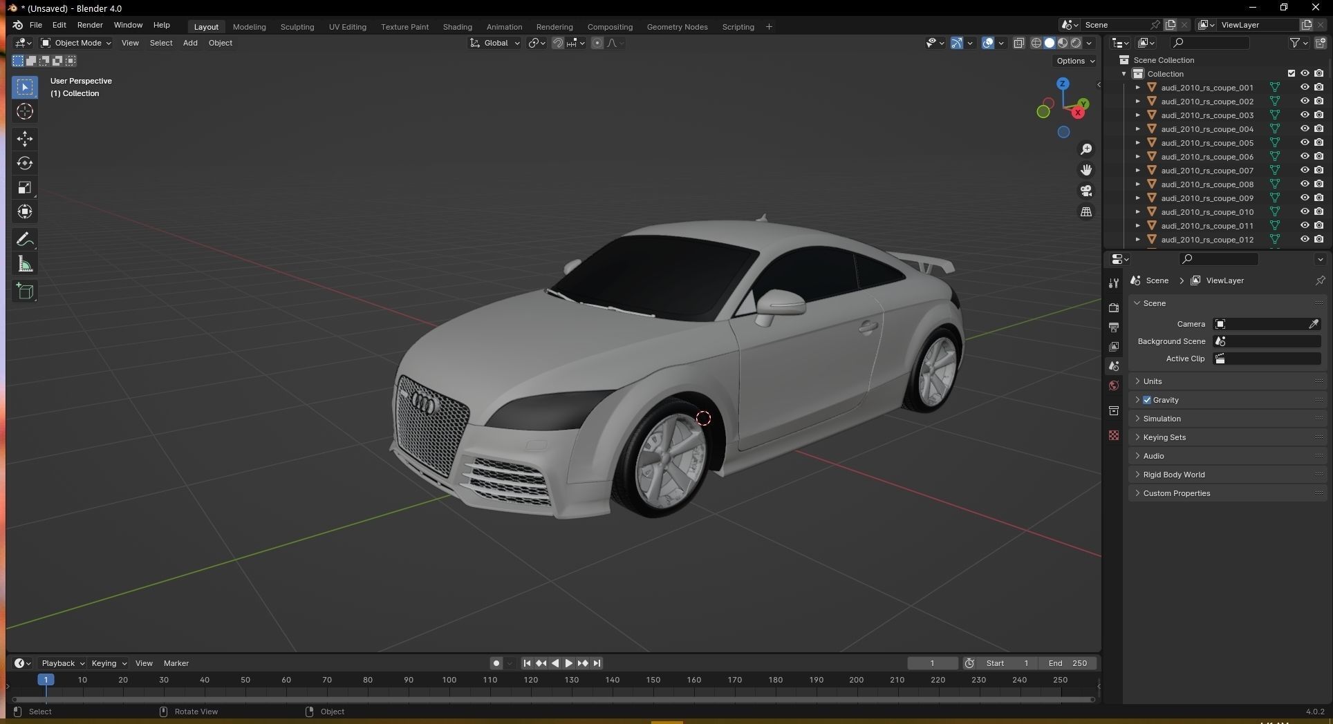Jump to the first frame
The image size is (1333, 724).
[527, 663]
